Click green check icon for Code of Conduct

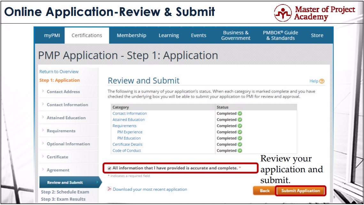coord(240,151)
